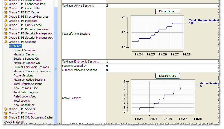Click the Oracle BI PS Connection Pool icon
The width and height of the screenshot is (224, 129).
[x=6, y=4]
